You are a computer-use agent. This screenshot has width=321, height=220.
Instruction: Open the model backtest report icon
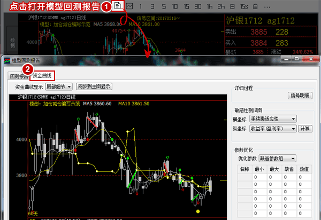click(118, 6)
